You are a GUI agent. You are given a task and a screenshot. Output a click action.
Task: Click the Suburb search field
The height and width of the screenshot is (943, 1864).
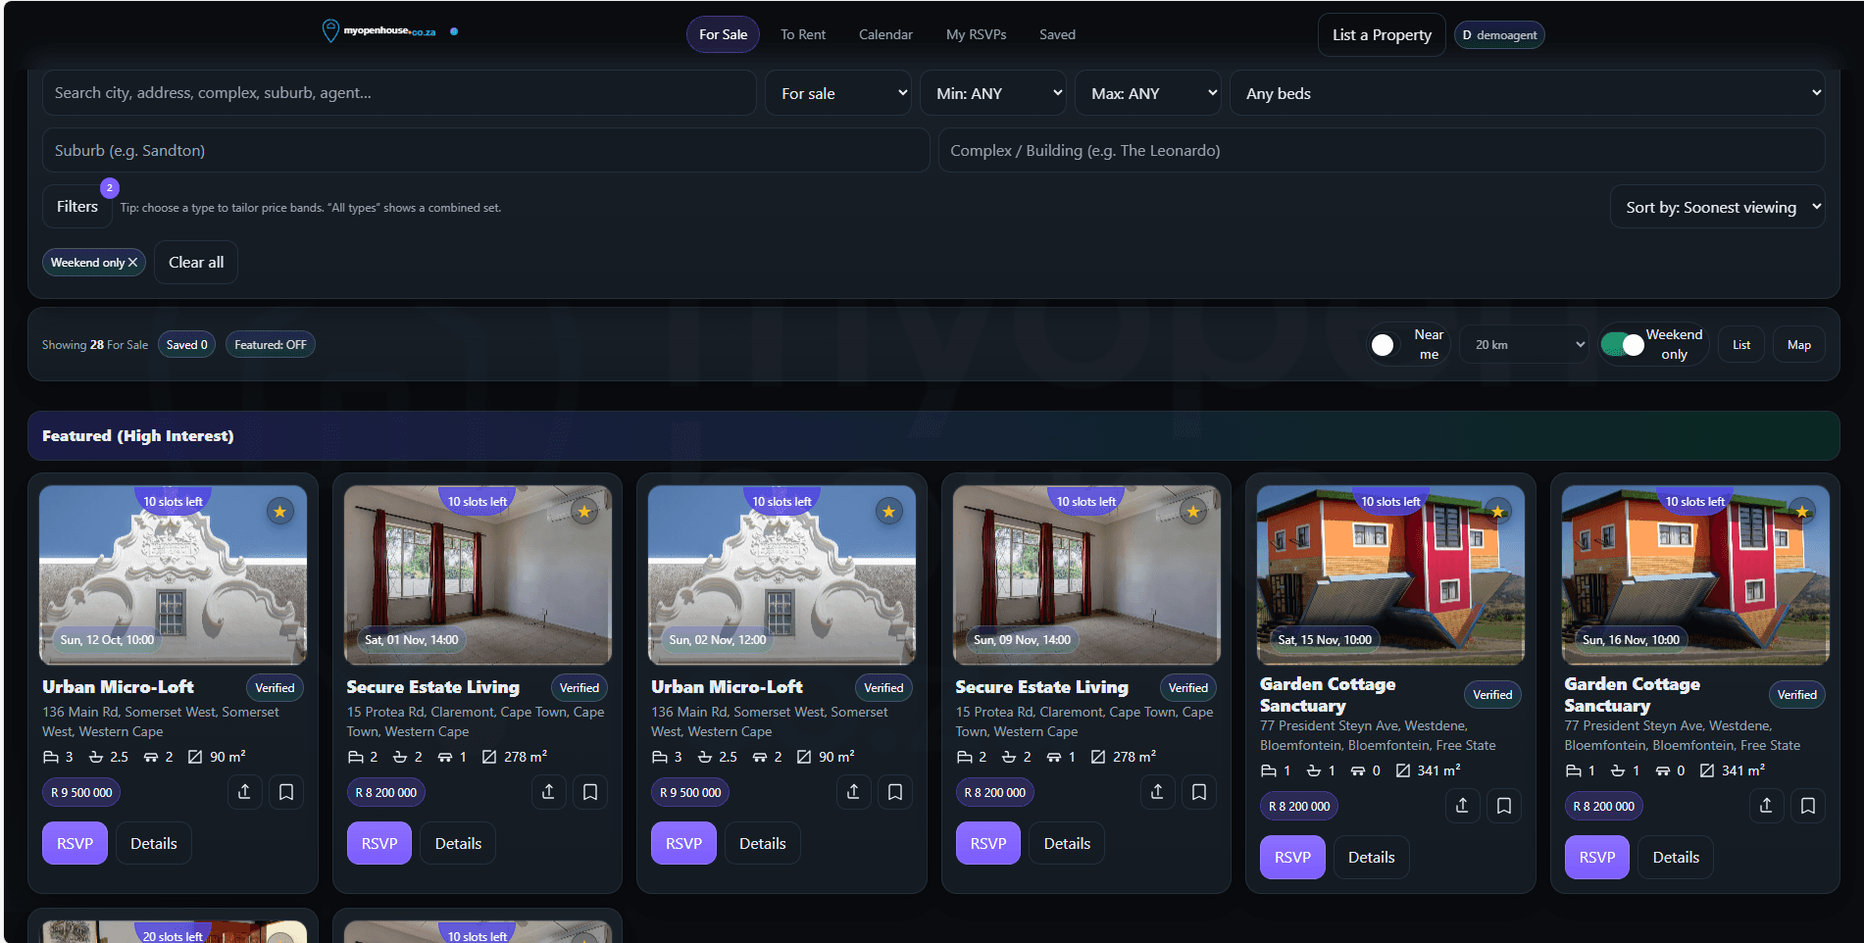click(x=485, y=150)
